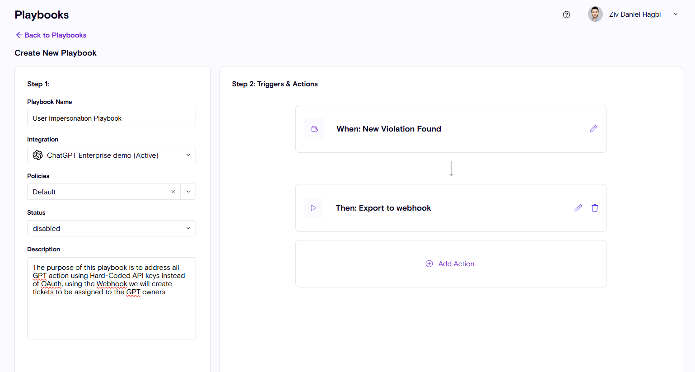
Task: Click the Add Action button
Action: [x=456, y=264]
